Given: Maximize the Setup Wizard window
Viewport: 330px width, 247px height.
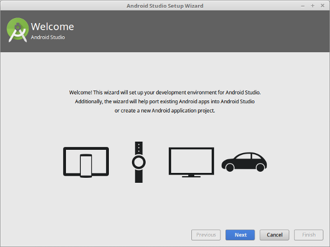Looking at the screenshot, I should pos(312,6).
